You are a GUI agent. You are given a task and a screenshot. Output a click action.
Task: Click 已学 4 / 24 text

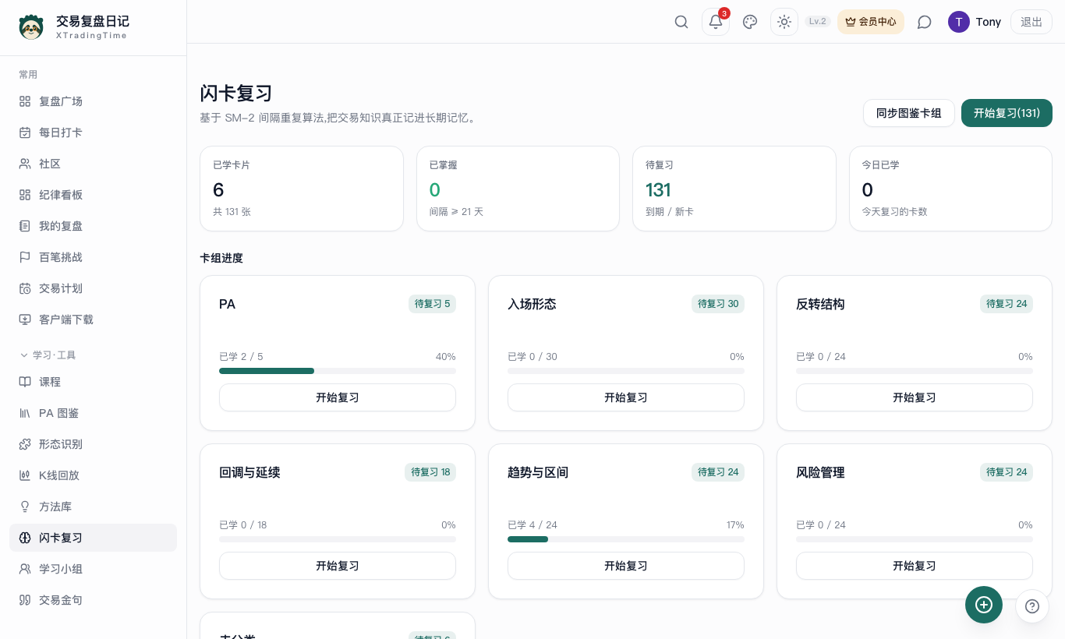(x=532, y=525)
